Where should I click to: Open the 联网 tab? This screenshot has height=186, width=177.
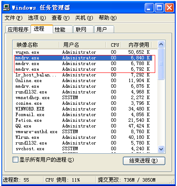click(x=83, y=29)
